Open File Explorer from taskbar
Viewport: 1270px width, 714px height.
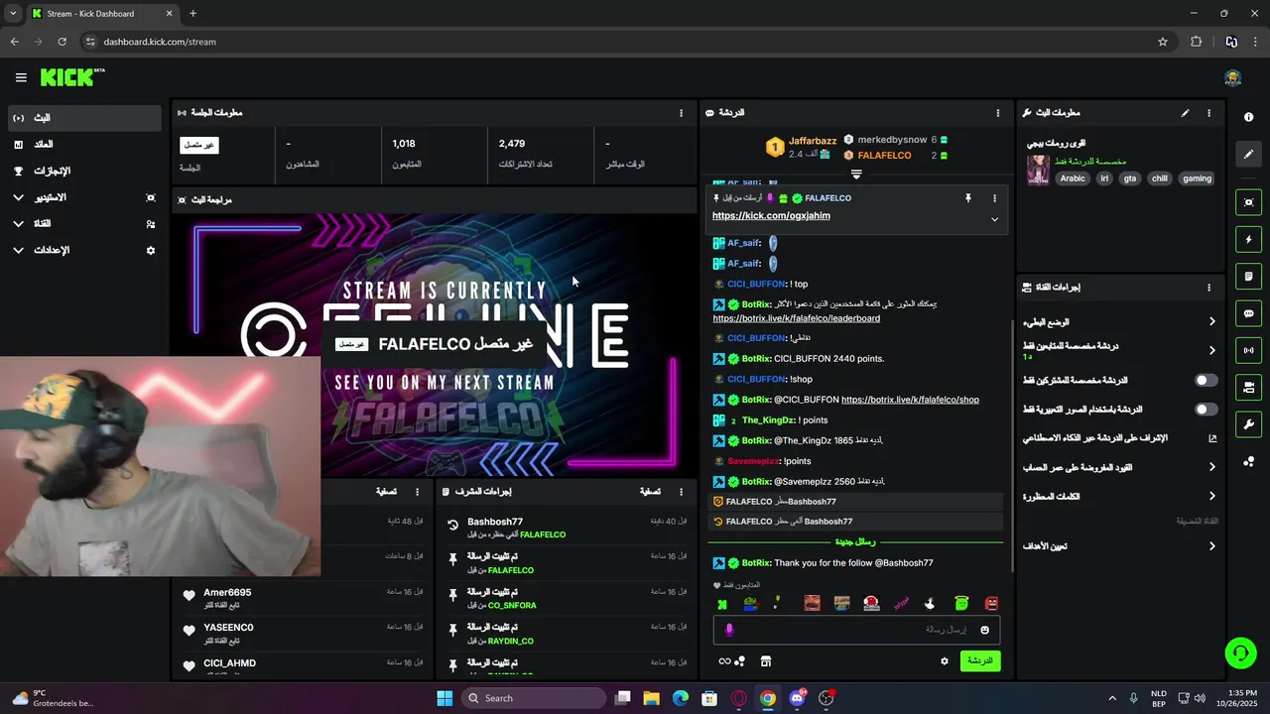651,698
